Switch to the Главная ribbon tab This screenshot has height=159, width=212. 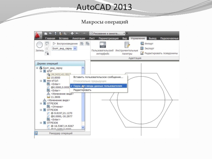pyautogui.click(x=50, y=38)
